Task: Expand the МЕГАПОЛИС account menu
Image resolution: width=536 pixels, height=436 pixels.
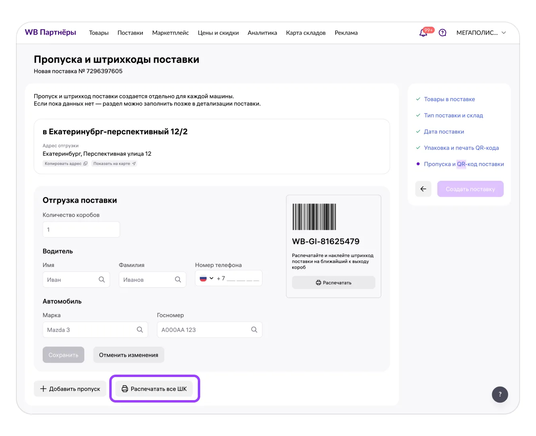Action: [x=481, y=33]
